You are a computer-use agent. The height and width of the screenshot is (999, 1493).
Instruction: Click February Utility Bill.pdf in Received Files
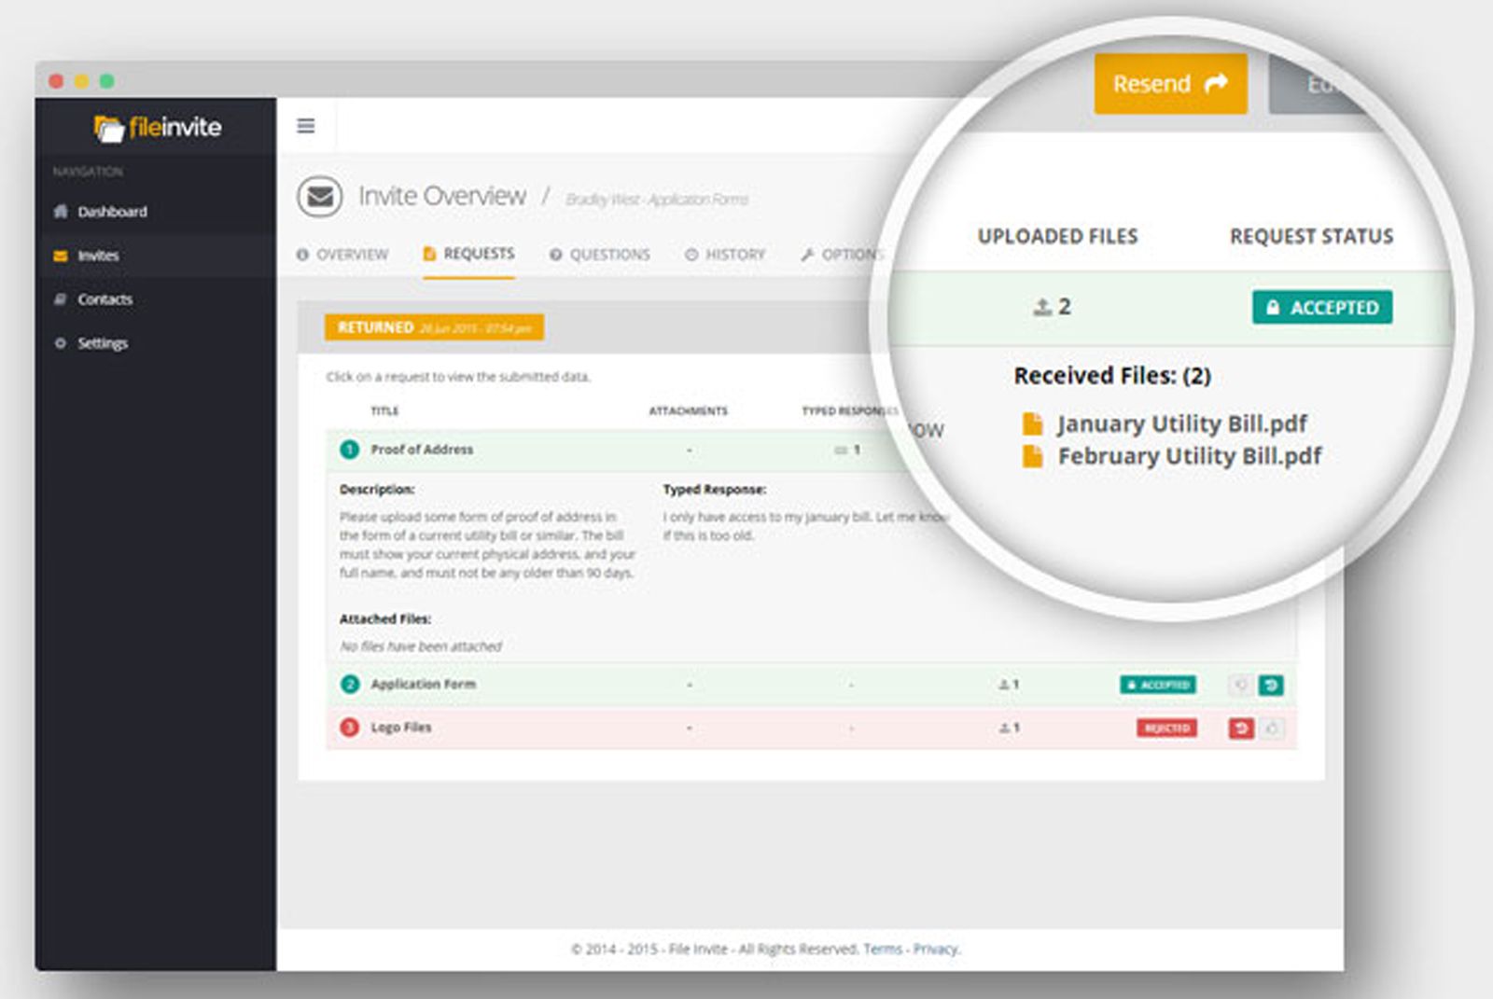(1189, 456)
